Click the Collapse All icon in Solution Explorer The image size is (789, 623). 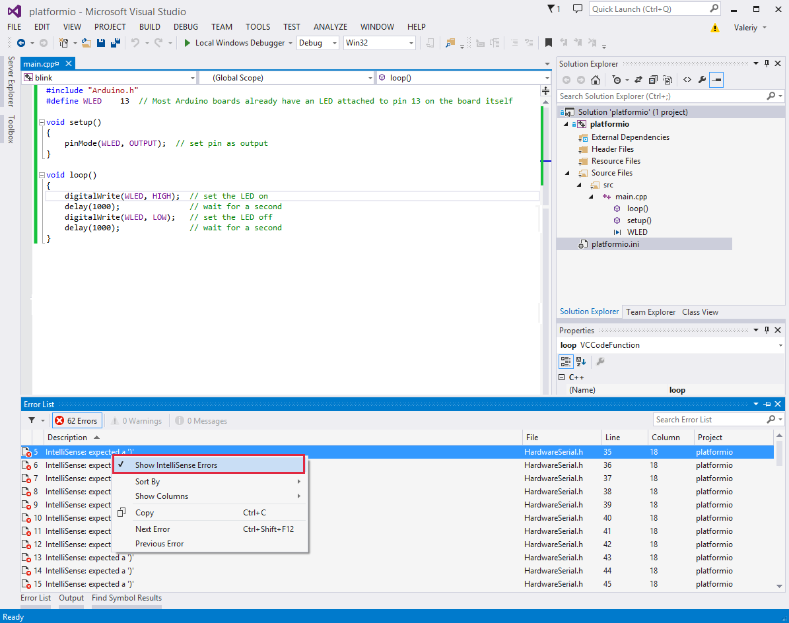653,79
